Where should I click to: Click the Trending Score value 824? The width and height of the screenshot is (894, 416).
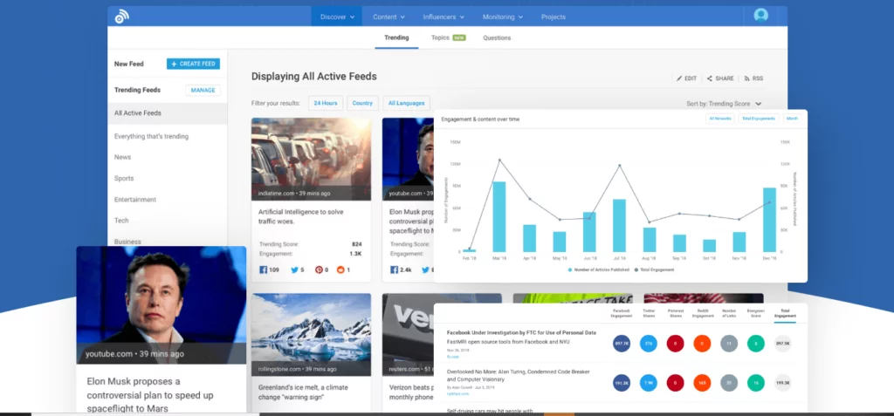[357, 244]
